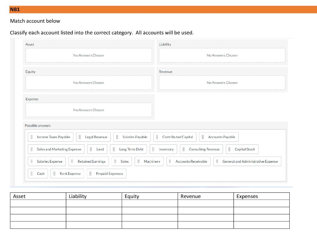
Task: Click the Revenue category drop zone
Action: click(222, 83)
